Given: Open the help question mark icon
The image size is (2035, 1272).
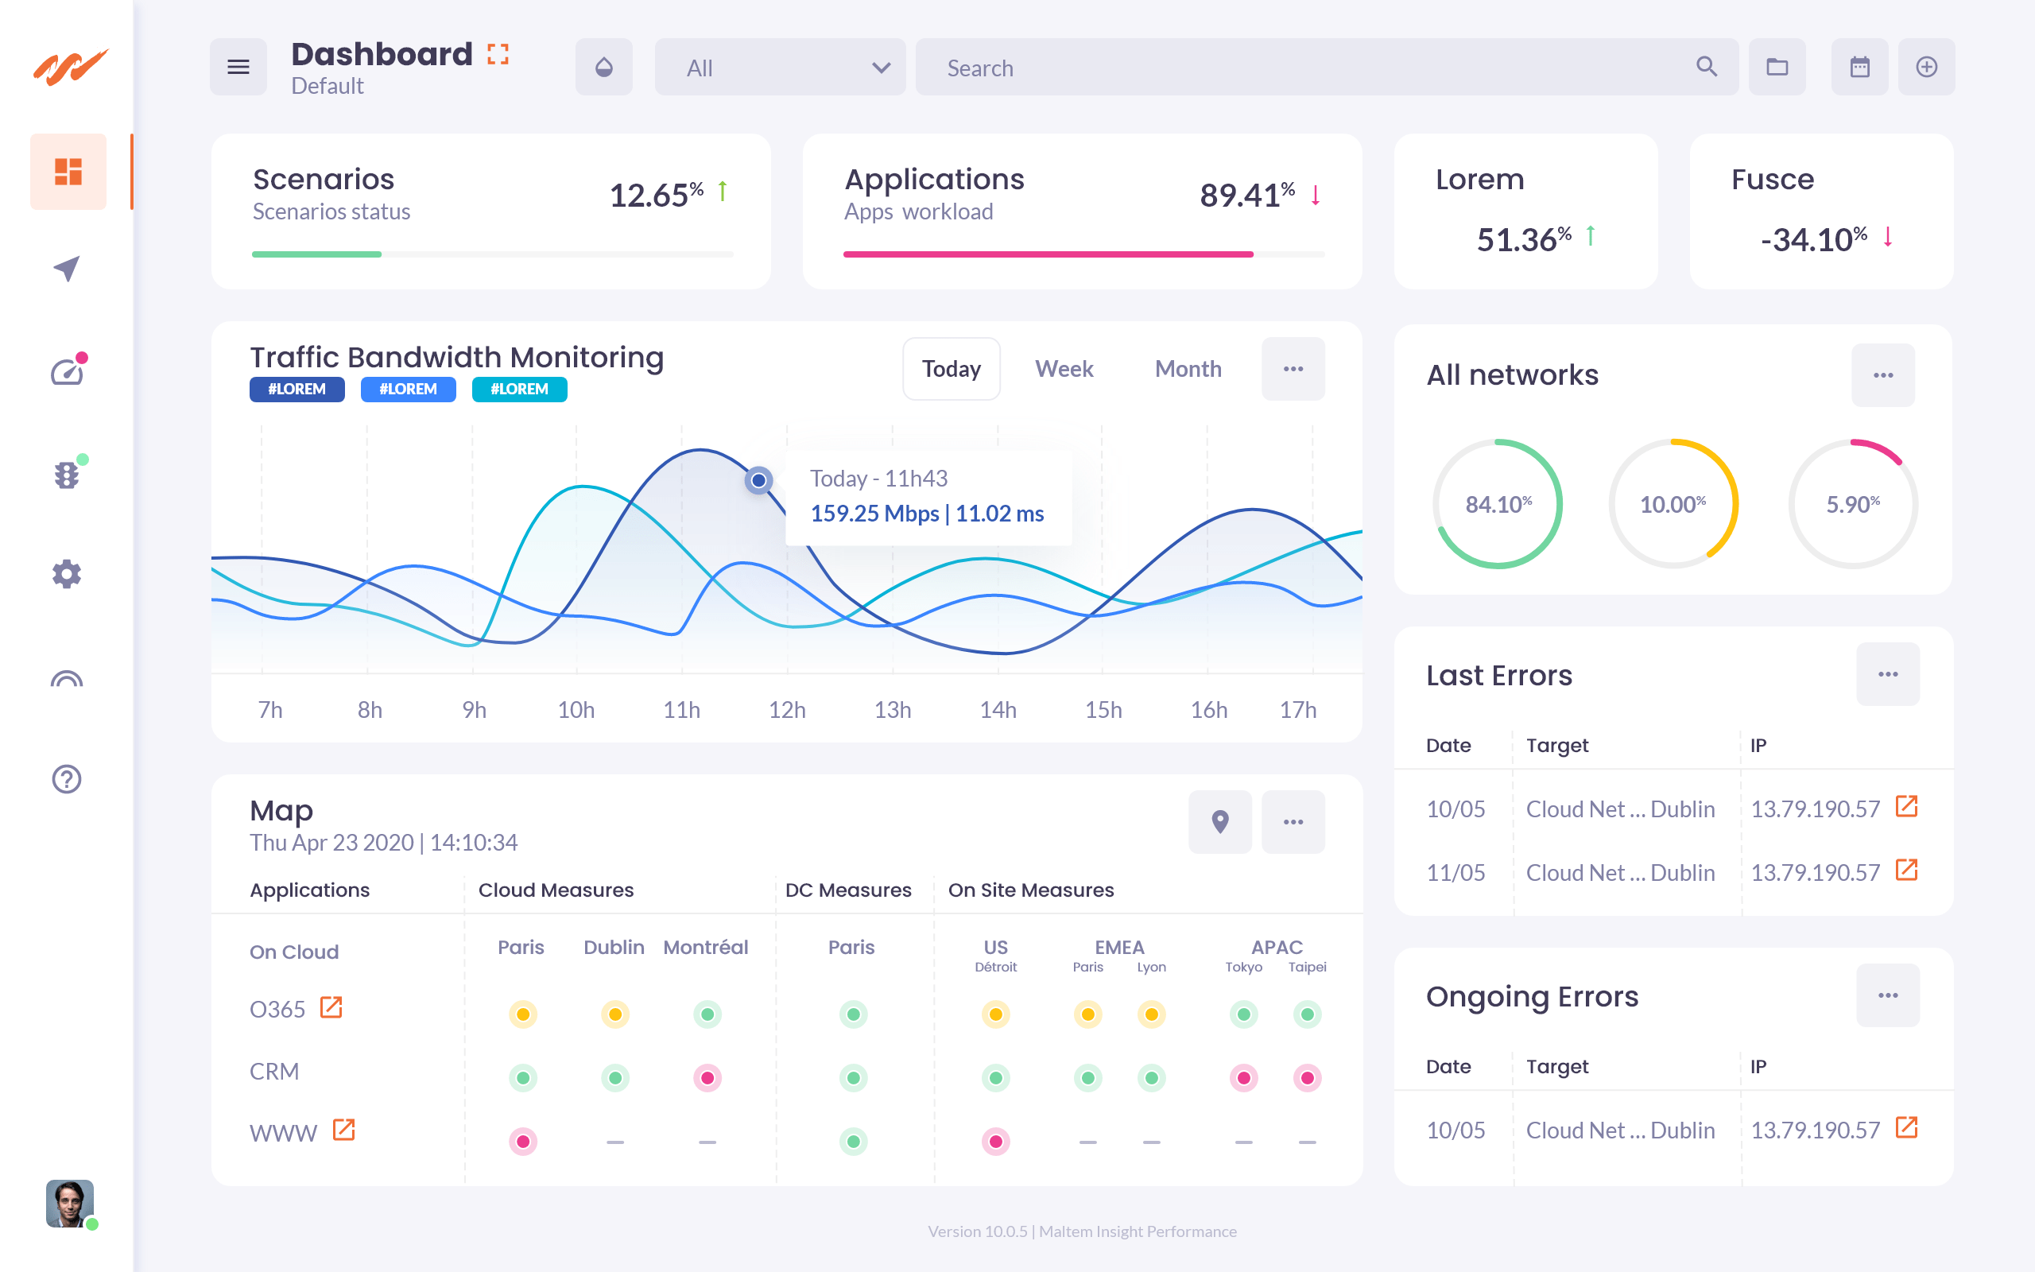Looking at the screenshot, I should (68, 779).
